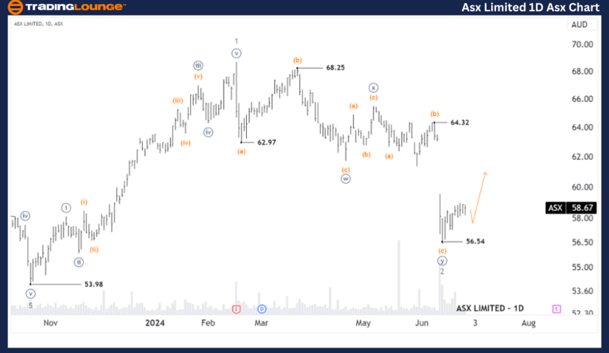
Task: Click the red earnings marker near February
Action: tap(236, 309)
